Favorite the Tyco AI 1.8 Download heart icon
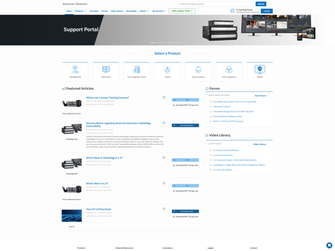The width and height of the screenshot is (335, 251). (164, 209)
